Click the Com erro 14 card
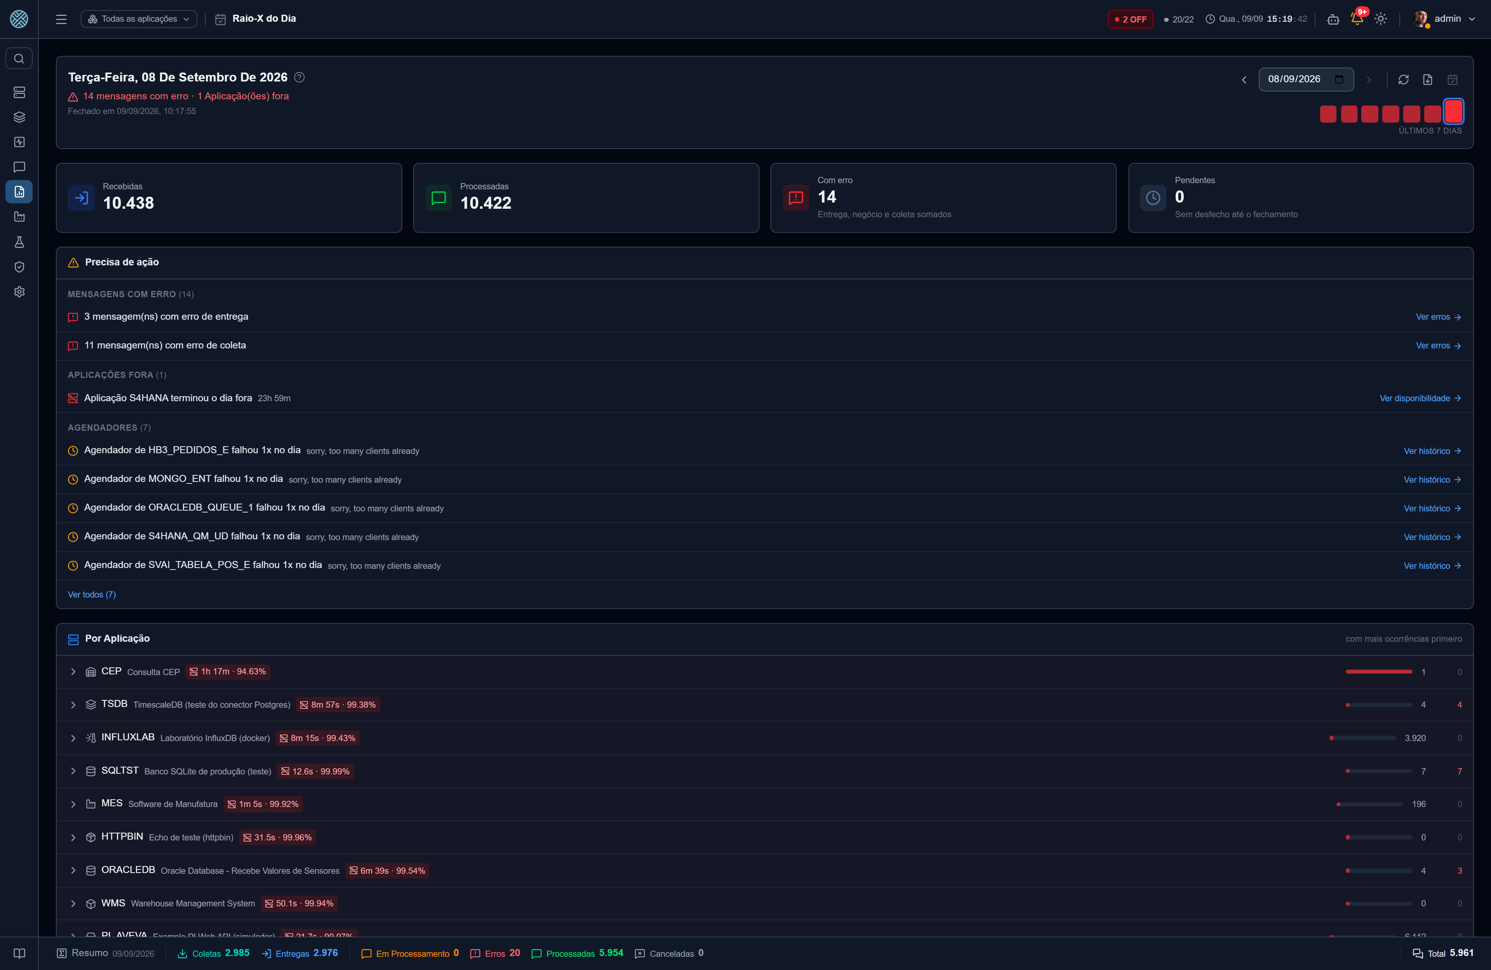The height and width of the screenshot is (970, 1491). 943,198
